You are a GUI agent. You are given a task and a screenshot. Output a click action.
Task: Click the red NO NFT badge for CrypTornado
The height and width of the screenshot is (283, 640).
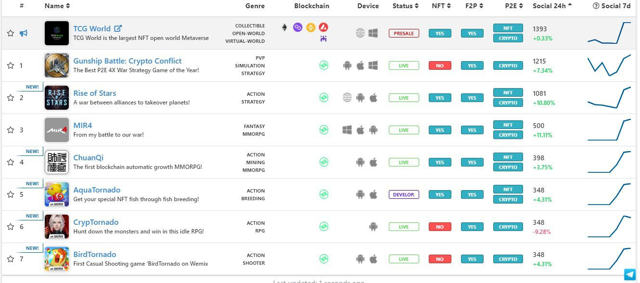pyautogui.click(x=440, y=227)
